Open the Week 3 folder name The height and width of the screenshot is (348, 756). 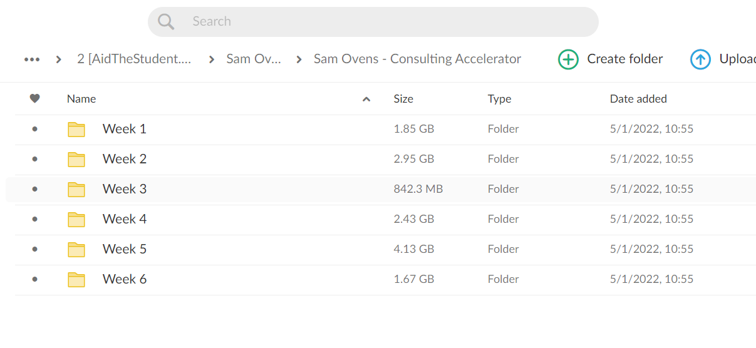point(125,189)
